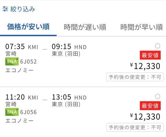This screenshot has width=166, height=137.
Task: Switch to 価格が安い順 tab
Action: click(x=28, y=27)
